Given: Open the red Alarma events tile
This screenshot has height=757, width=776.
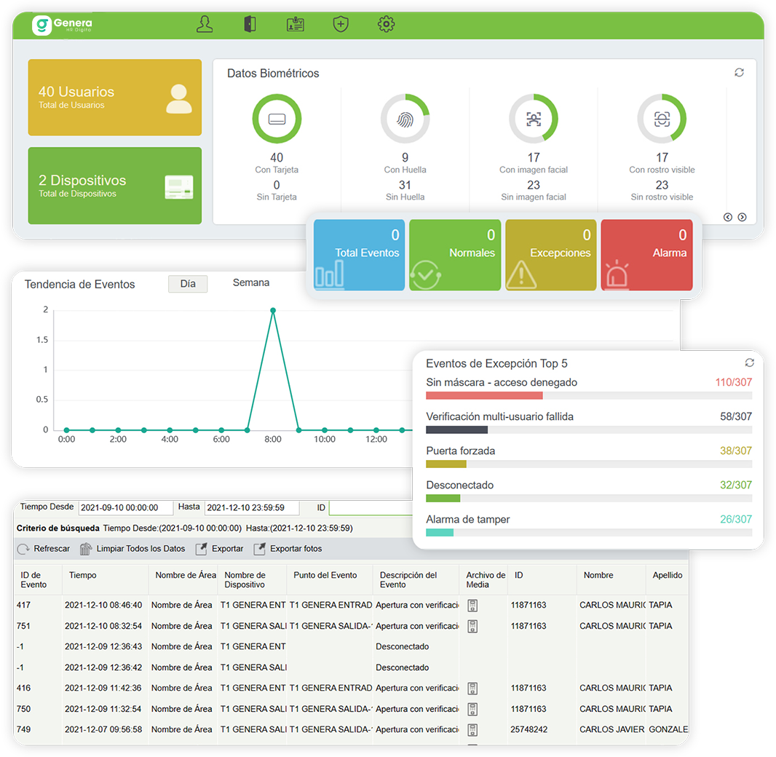Looking at the screenshot, I should 646,255.
